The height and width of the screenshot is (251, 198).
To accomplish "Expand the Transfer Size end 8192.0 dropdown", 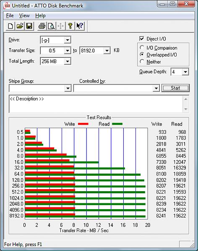I will pos(107,51).
